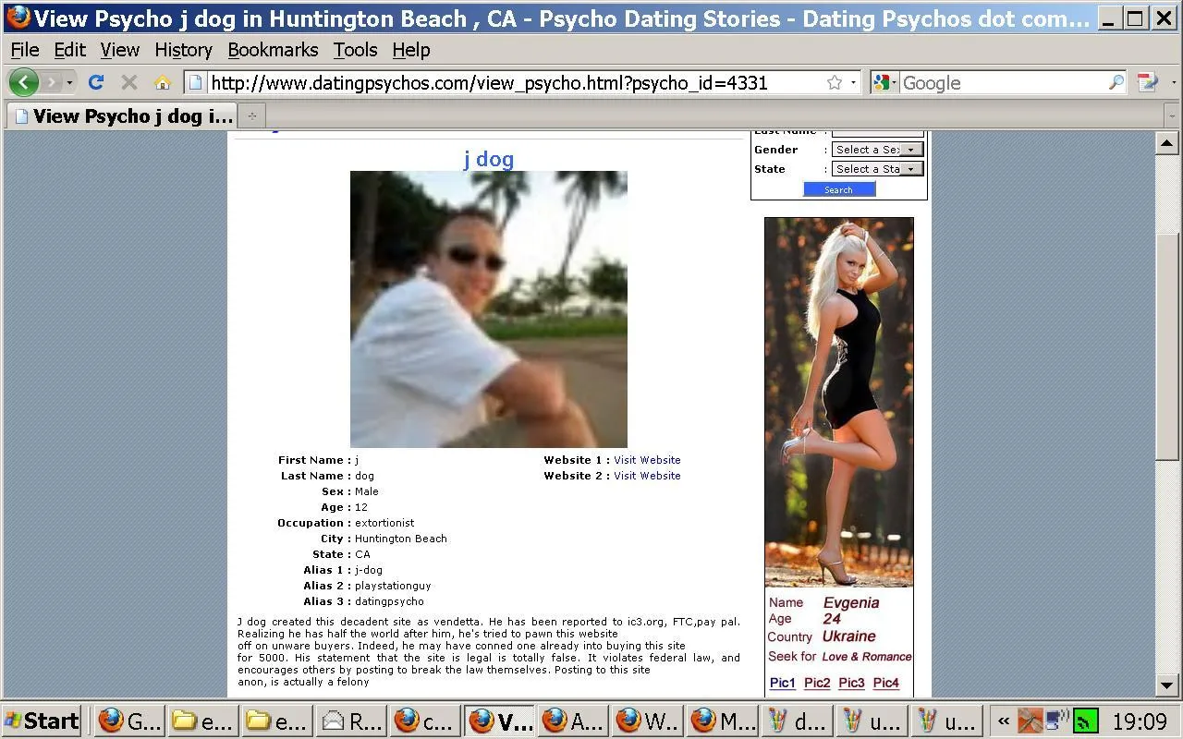Click the scrollbar up arrow
Image resolution: width=1183 pixels, height=739 pixels.
[x=1166, y=142]
